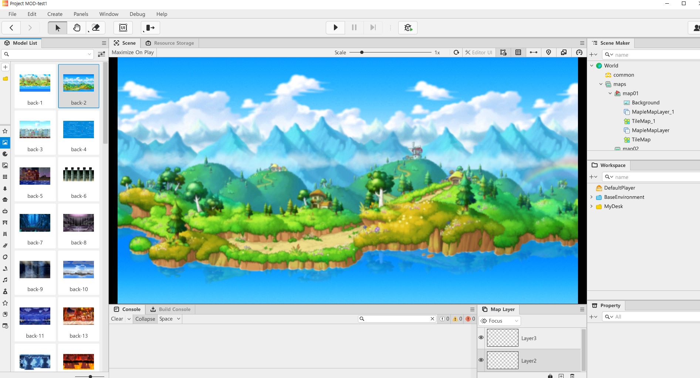This screenshot has height=378, width=700.
Task: Lock layer with padlock icon in Map Layer
Action: coord(550,376)
